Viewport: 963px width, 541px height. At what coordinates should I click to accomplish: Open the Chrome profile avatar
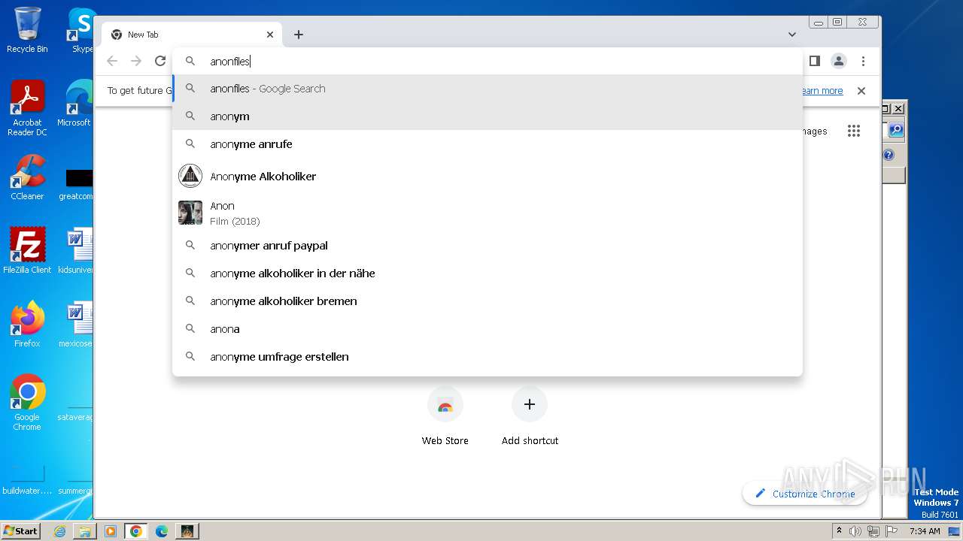click(x=839, y=61)
